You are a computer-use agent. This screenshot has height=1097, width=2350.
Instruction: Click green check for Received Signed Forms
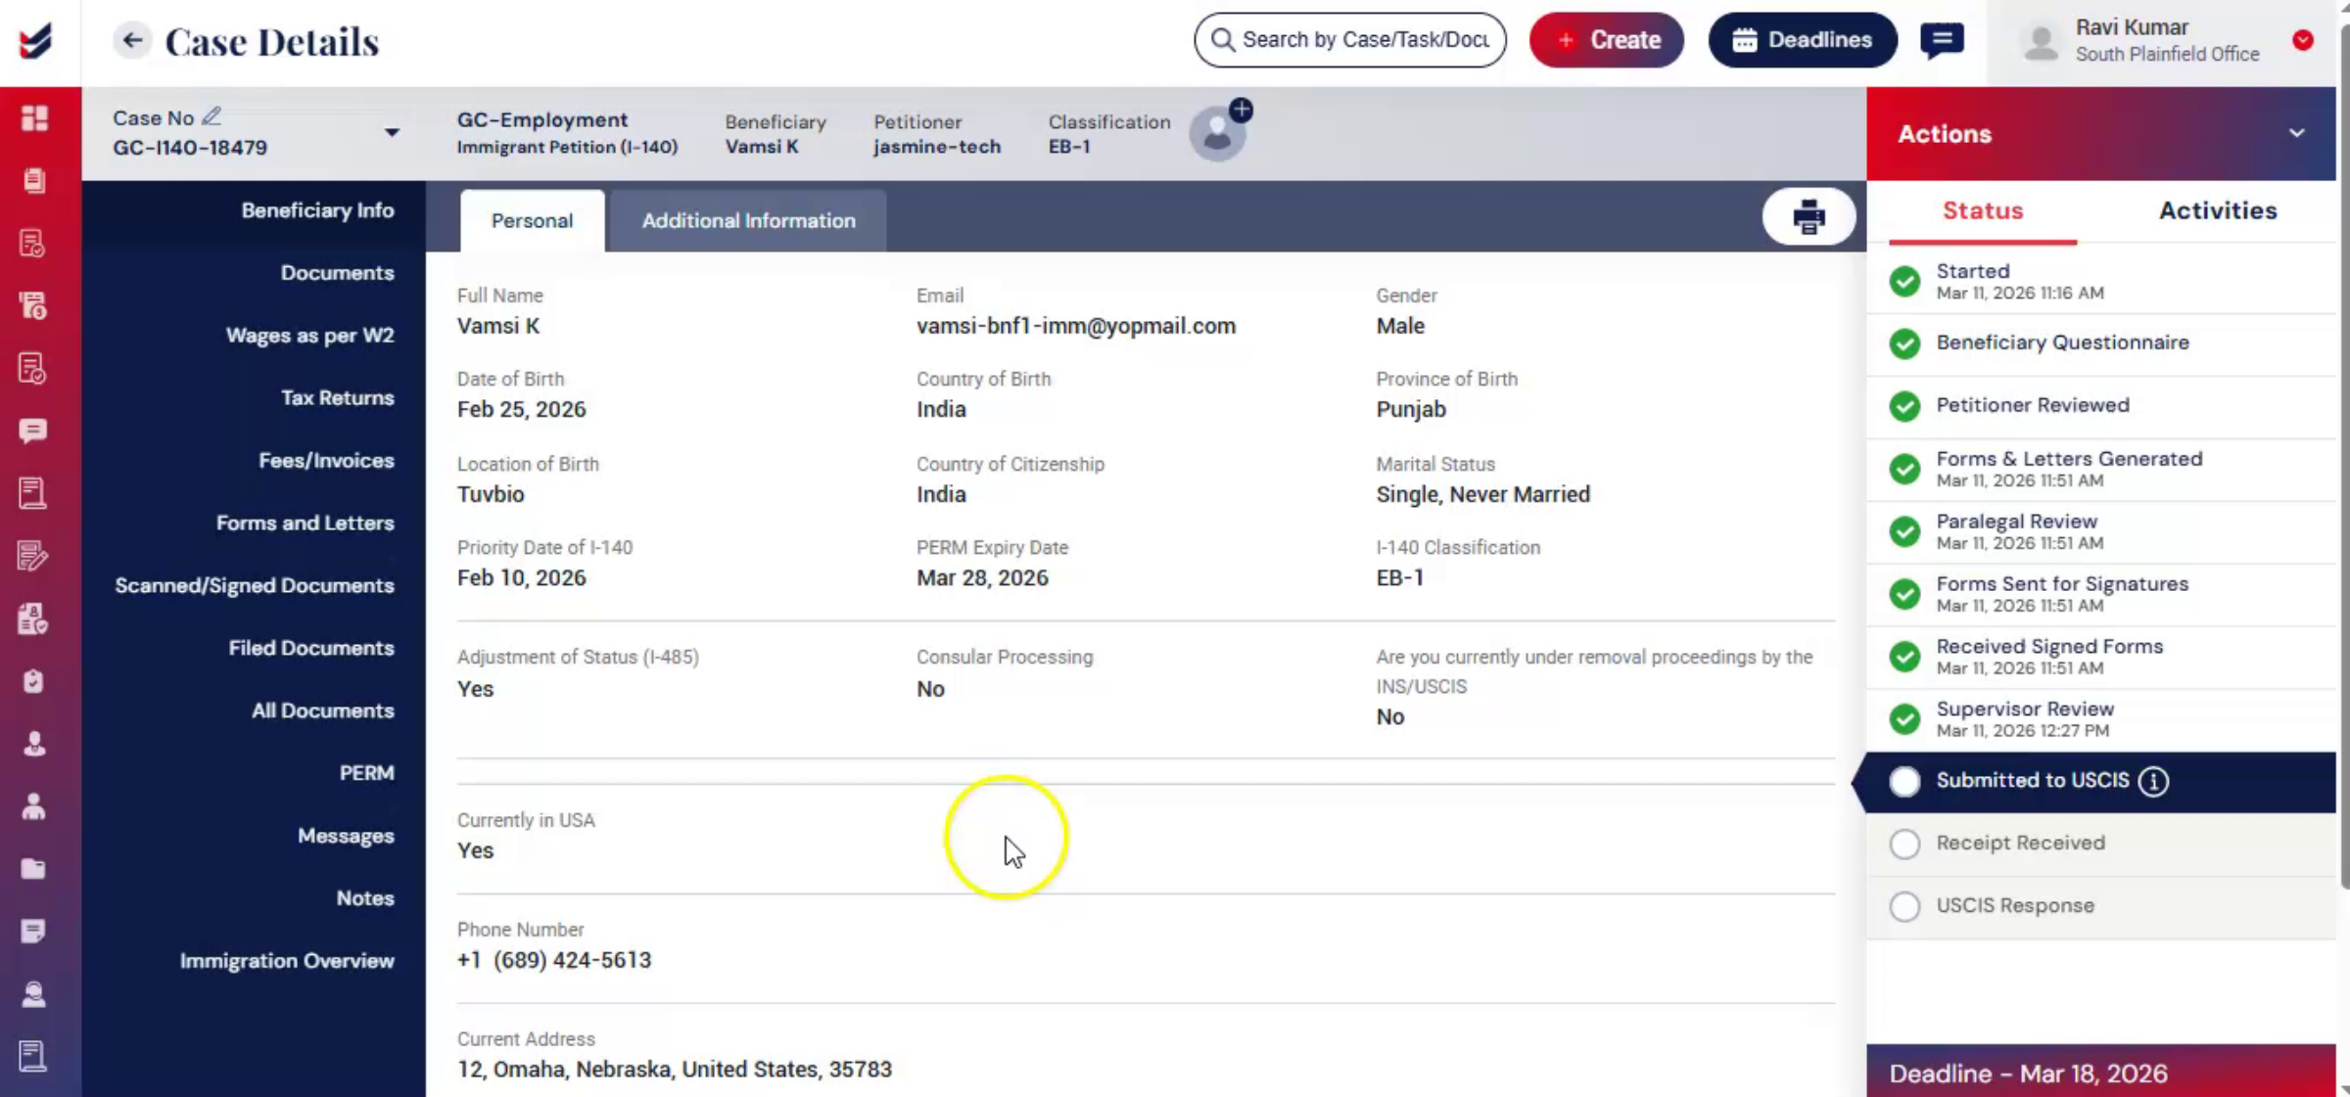1904,657
